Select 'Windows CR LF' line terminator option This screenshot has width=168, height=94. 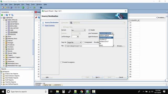tap(106, 42)
